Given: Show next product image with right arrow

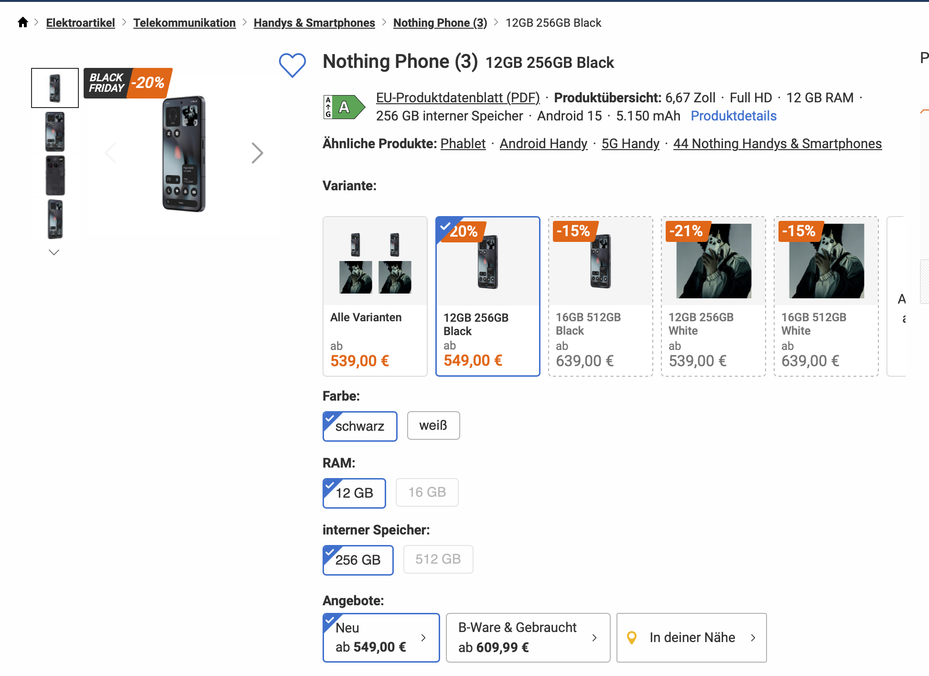Looking at the screenshot, I should coord(258,153).
